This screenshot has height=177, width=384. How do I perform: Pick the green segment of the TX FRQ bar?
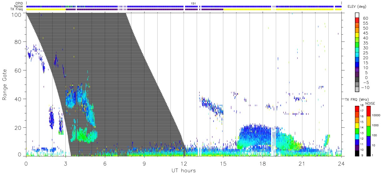357,130
